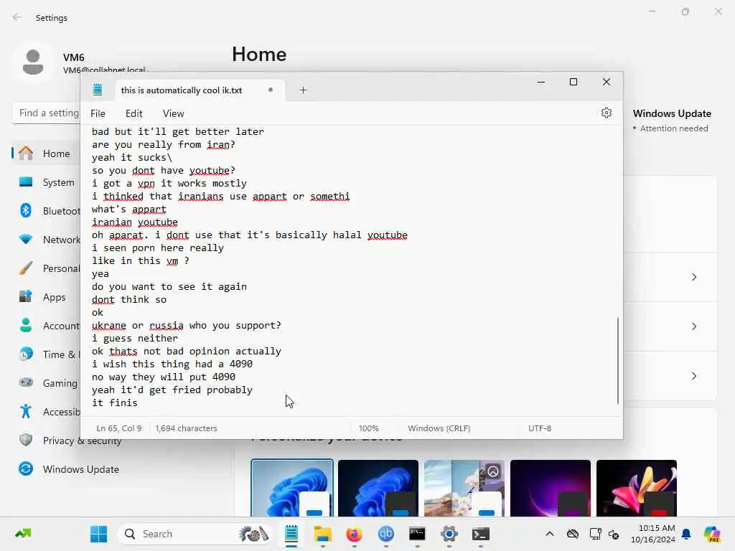
Task: Open the Terminal icon on taskbar
Action: (480, 534)
